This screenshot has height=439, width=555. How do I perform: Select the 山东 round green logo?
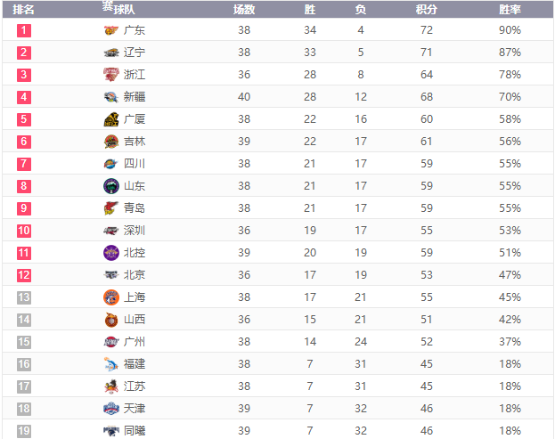pos(111,186)
